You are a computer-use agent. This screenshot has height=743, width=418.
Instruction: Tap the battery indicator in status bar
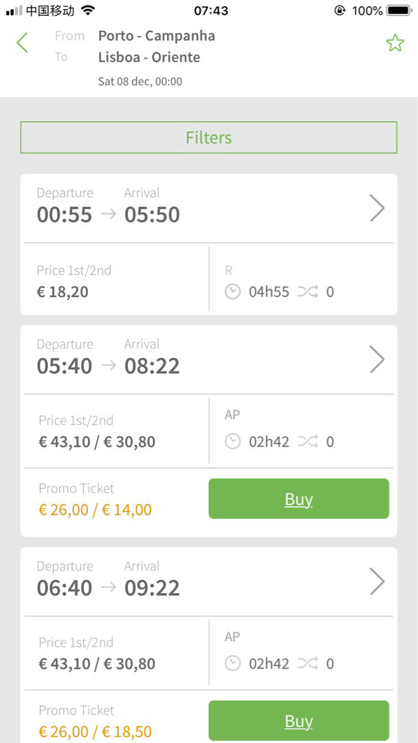399,10
